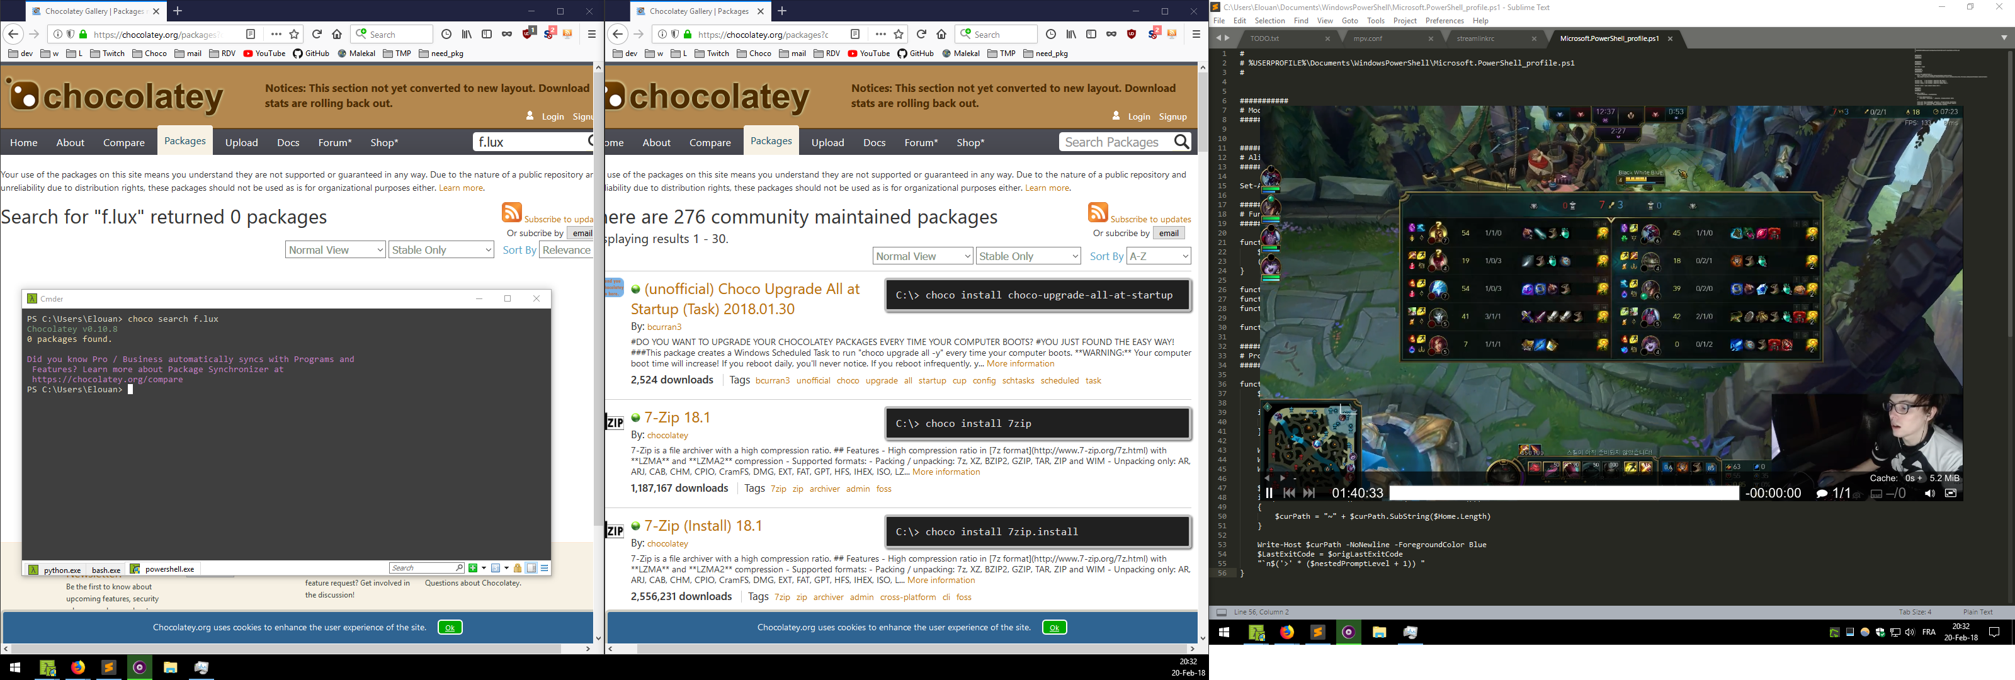Open the 7-Zip 18.1 package link
Viewport: 2015px width, 680px height.
pyautogui.click(x=678, y=417)
